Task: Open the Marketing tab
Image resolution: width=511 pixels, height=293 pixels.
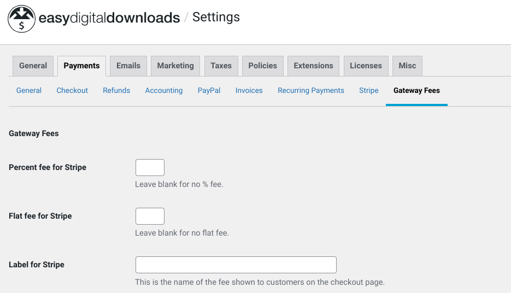Action: point(175,66)
